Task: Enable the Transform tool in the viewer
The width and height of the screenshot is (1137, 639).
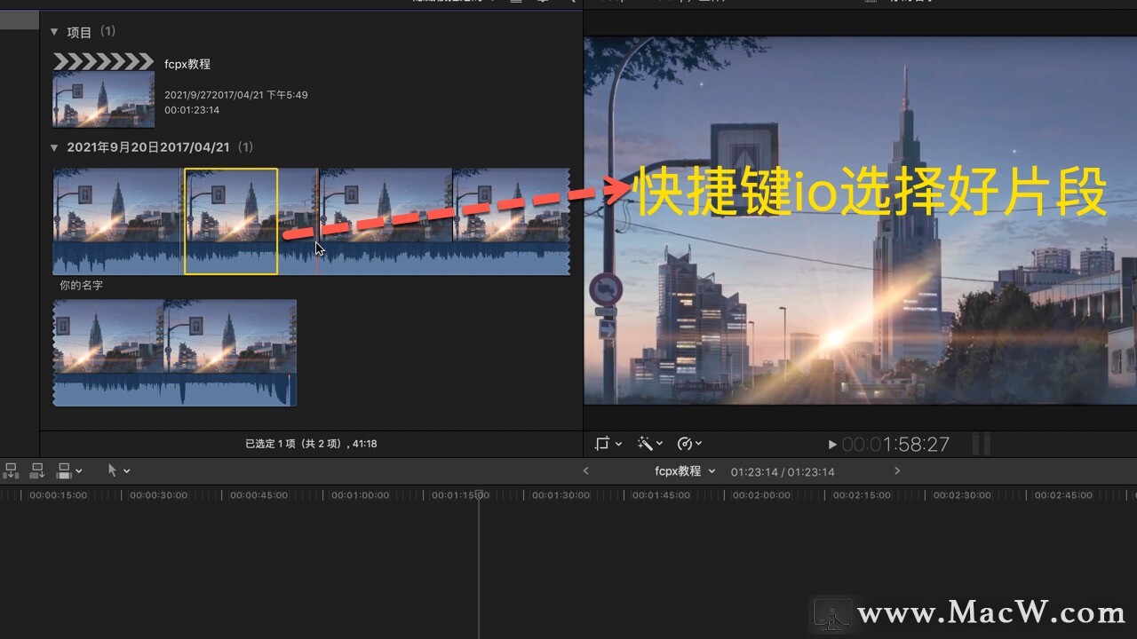Action: [x=603, y=443]
